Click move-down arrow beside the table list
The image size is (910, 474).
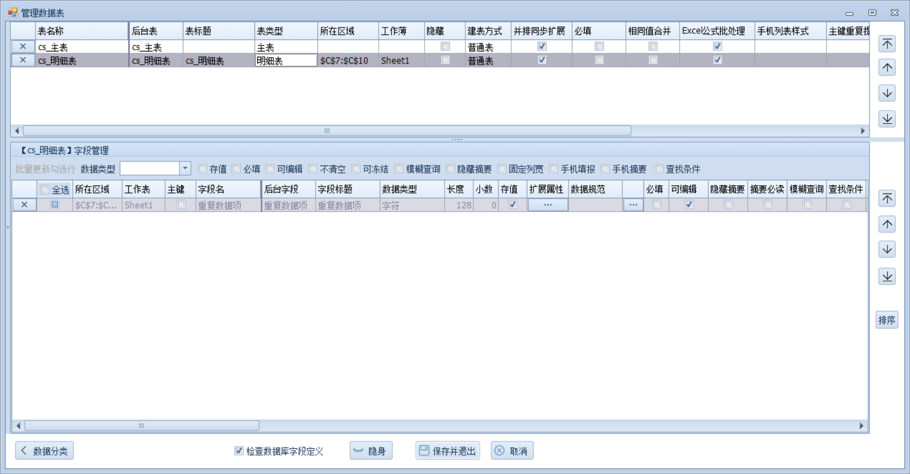coord(887,93)
